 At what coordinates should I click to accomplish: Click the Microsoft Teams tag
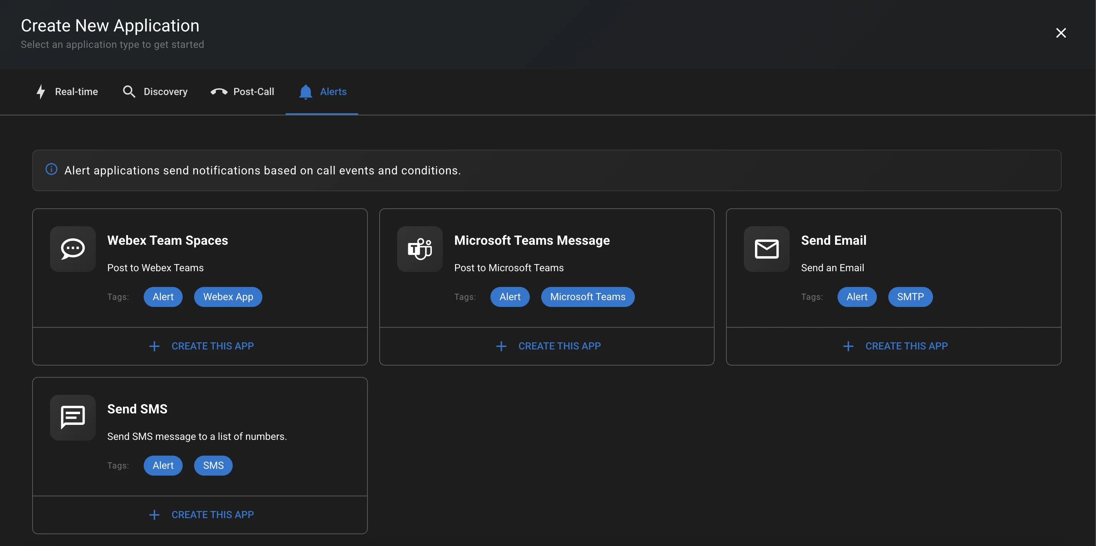588,297
